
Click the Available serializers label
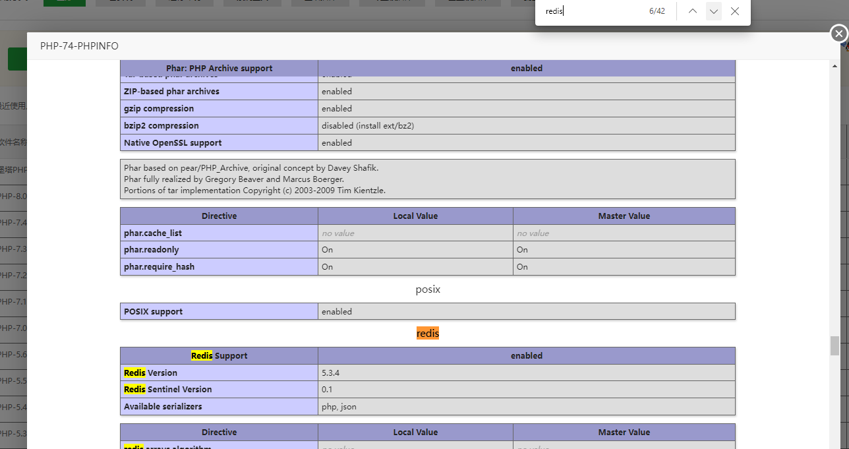pos(163,407)
